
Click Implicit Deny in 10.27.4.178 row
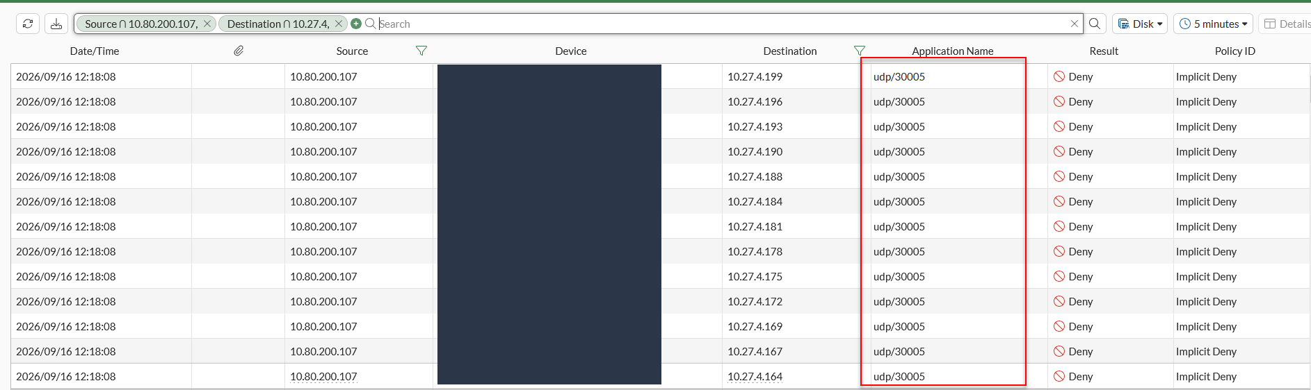[x=1206, y=251]
